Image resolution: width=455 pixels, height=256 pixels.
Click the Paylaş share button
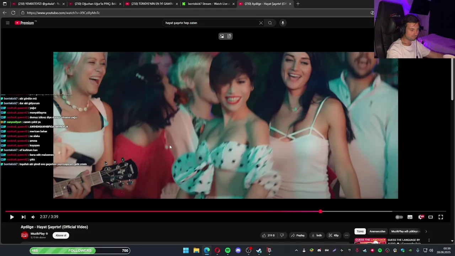click(298, 235)
